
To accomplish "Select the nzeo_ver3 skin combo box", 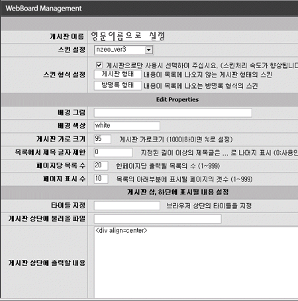I will [124, 50].
